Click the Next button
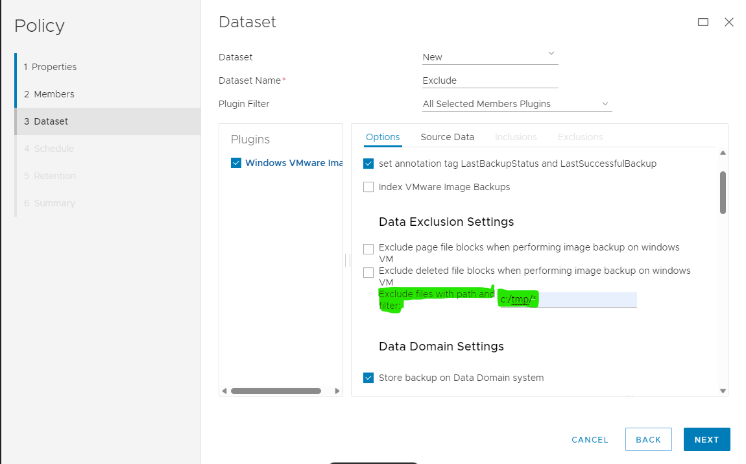Screen dimensions: 746x464 point(706,439)
